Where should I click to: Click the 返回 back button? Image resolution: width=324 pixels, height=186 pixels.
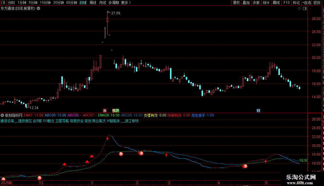click(x=317, y=3)
